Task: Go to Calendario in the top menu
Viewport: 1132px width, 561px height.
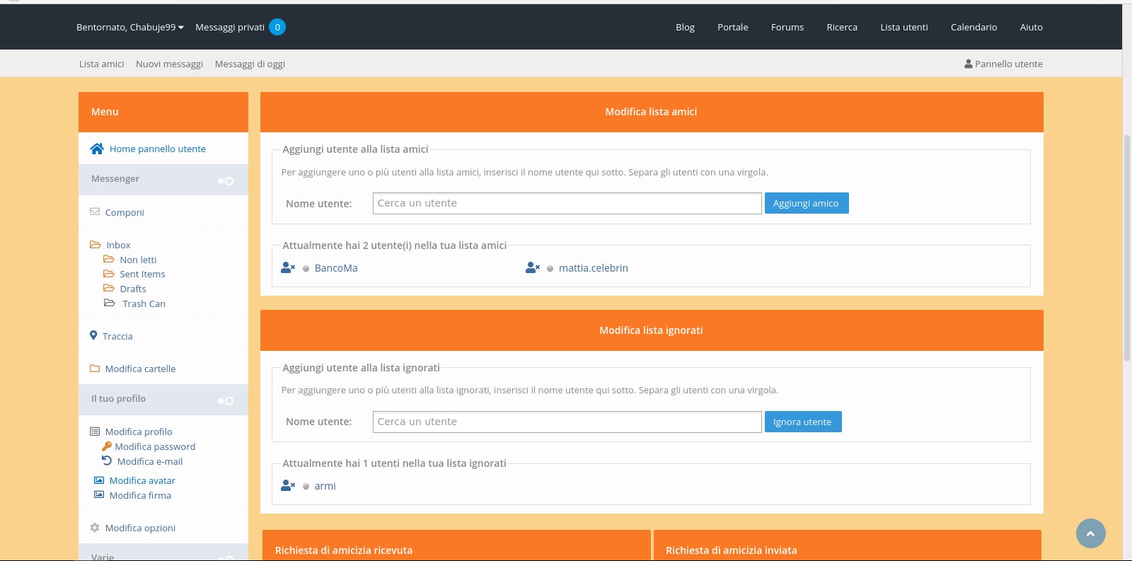Action: click(x=974, y=27)
